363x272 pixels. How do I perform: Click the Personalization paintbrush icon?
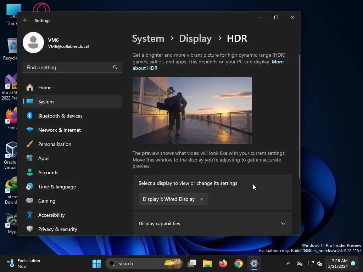coord(30,144)
